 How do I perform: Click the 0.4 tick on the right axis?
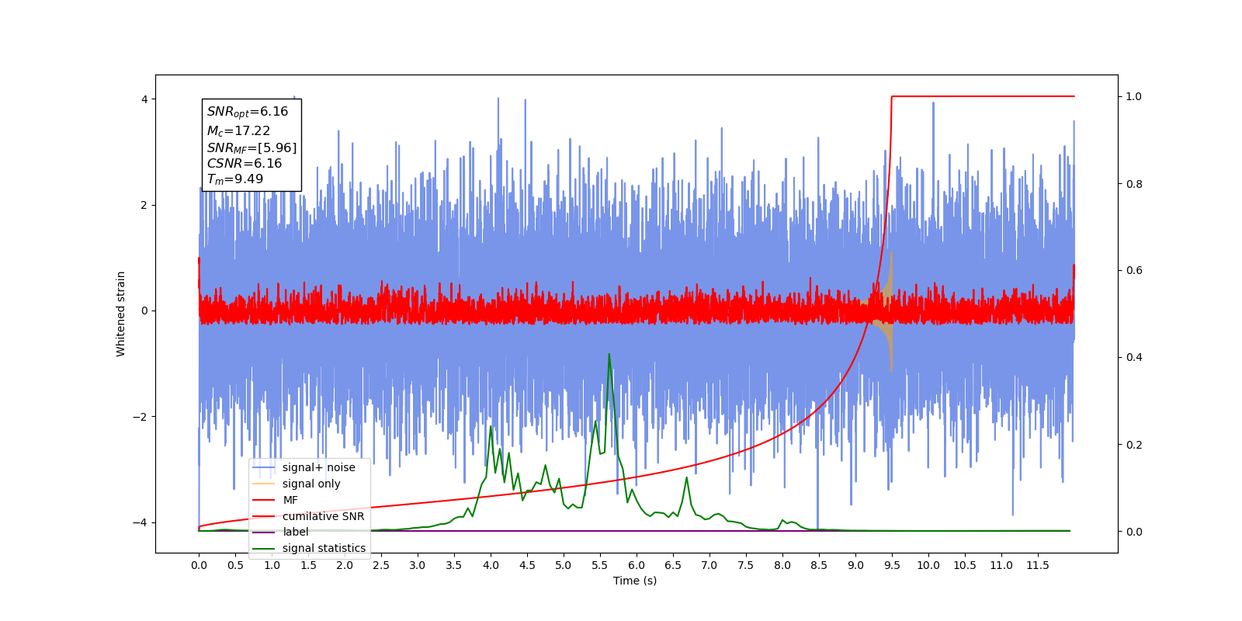tap(1134, 358)
